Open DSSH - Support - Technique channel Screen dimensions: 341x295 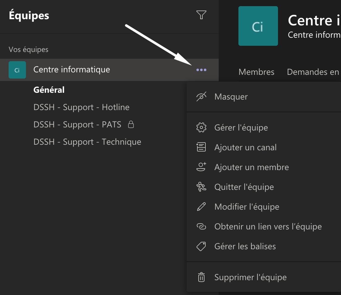pos(87,142)
